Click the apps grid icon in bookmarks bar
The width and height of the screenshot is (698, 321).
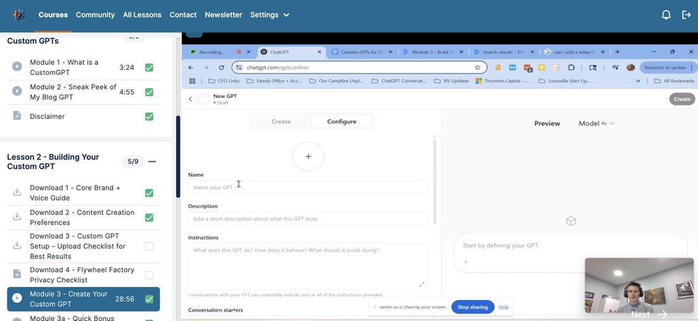point(192,81)
